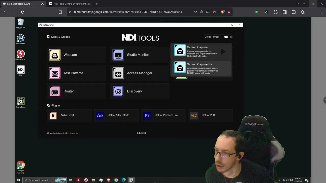The height and width of the screenshot is (183, 326).
Task: Open the zoom-out magnifier in address bar
Action: [x=201, y=12]
